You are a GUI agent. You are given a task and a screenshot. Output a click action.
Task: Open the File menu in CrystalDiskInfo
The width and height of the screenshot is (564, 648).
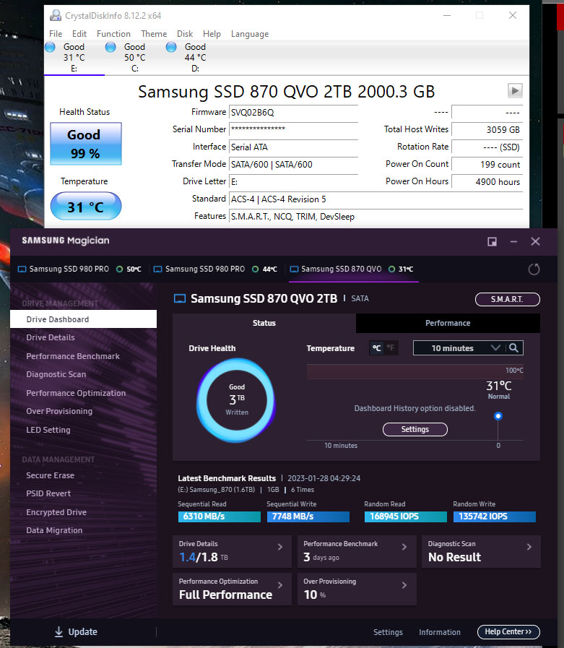[56, 34]
